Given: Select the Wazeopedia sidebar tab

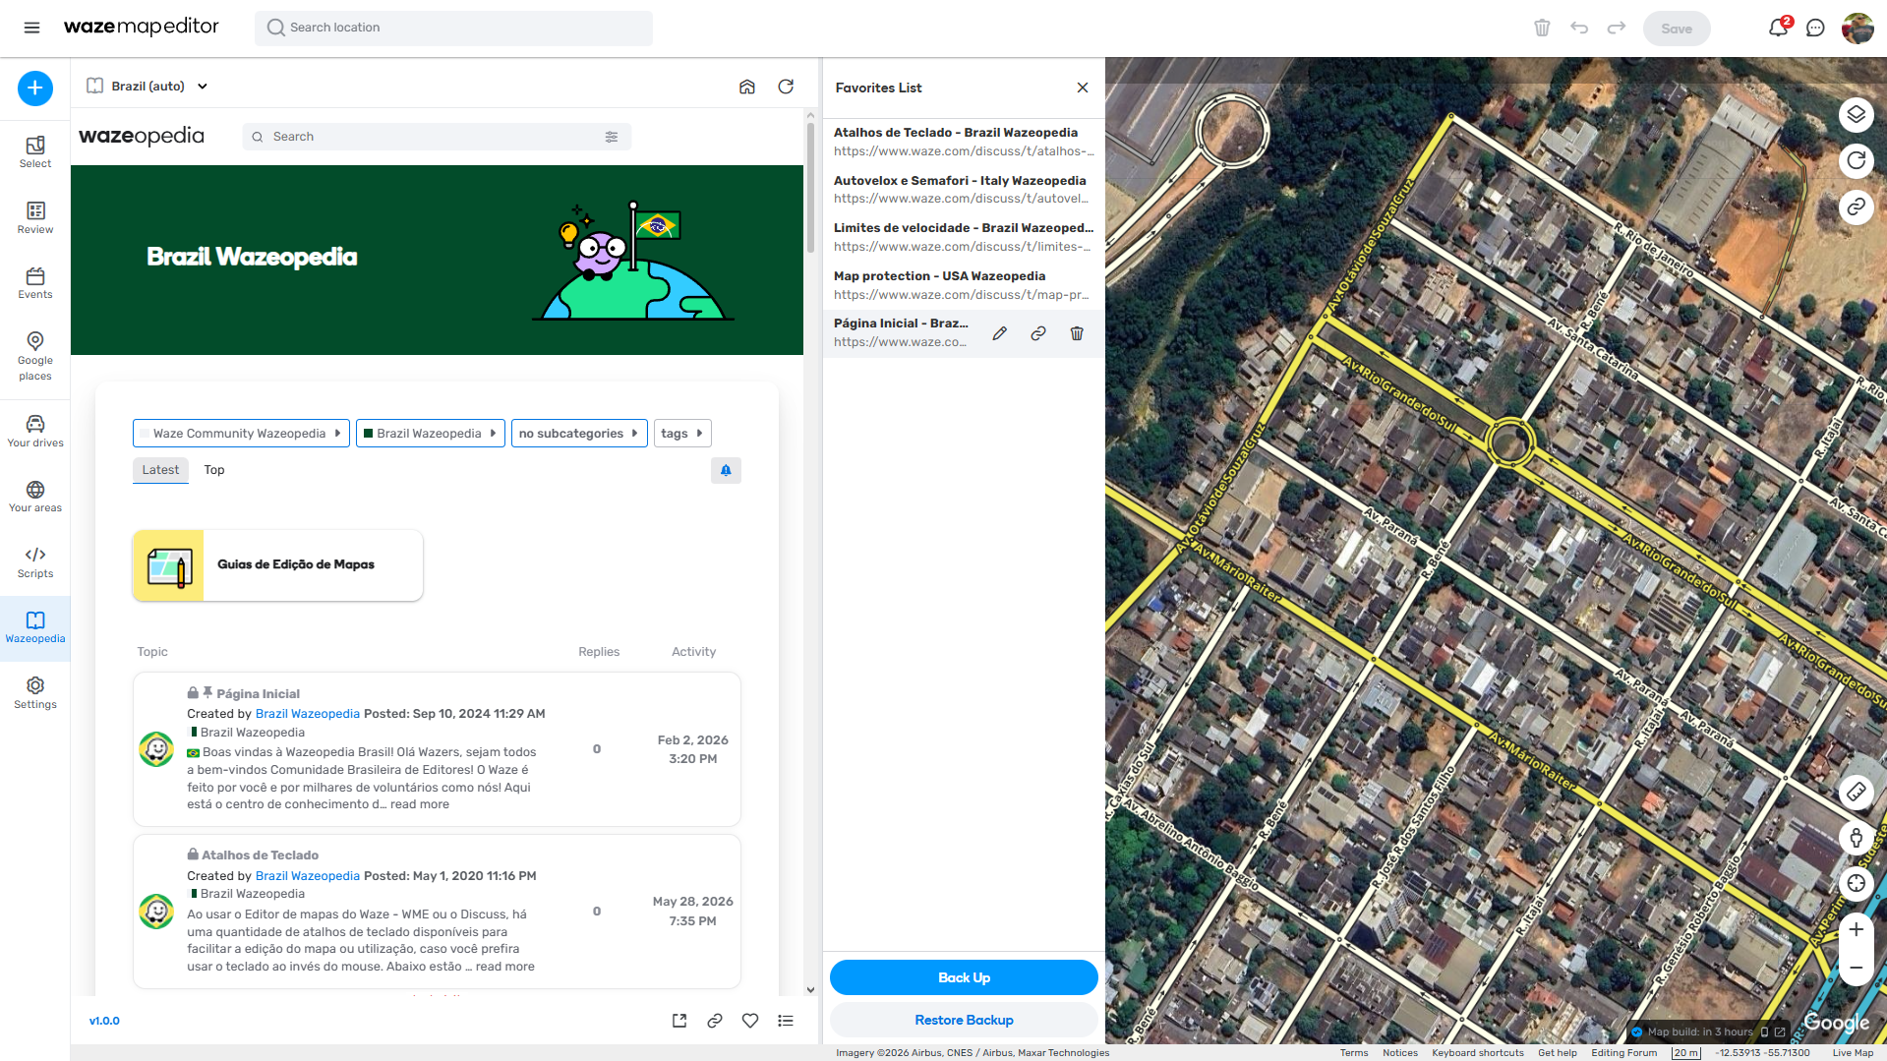Looking at the screenshot, I should coord(35,628).
